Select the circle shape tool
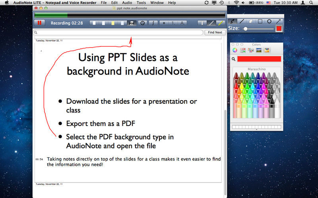318x198 pixels. coord(269,21)
